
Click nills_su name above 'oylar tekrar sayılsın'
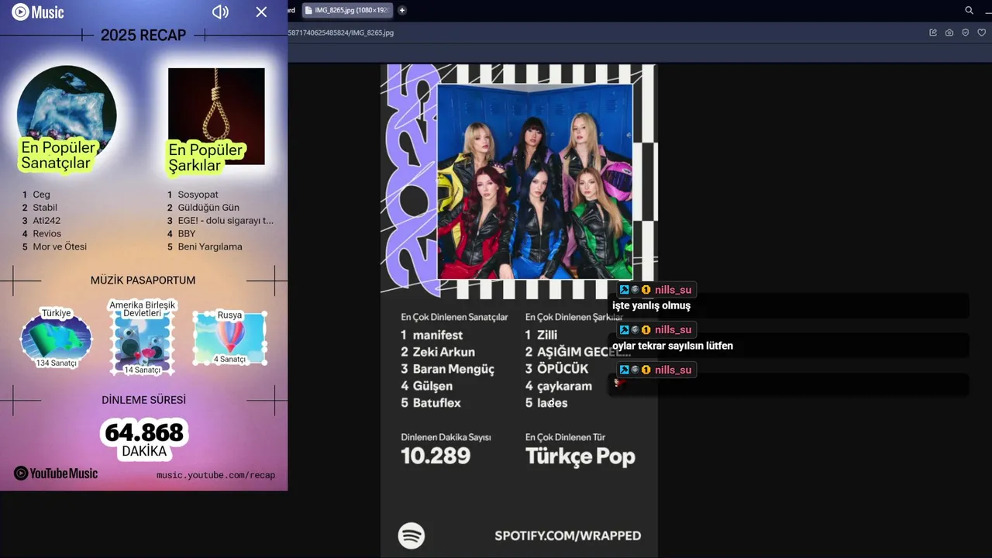[x=673, y=329]
